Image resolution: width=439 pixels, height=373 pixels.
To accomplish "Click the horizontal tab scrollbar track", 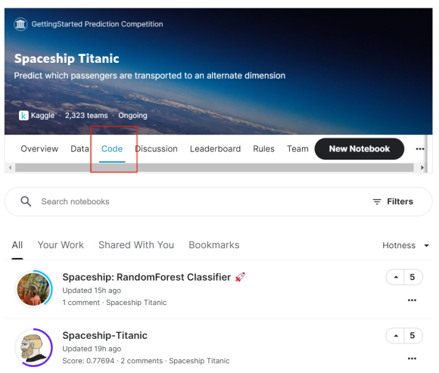I will [214, 168].
